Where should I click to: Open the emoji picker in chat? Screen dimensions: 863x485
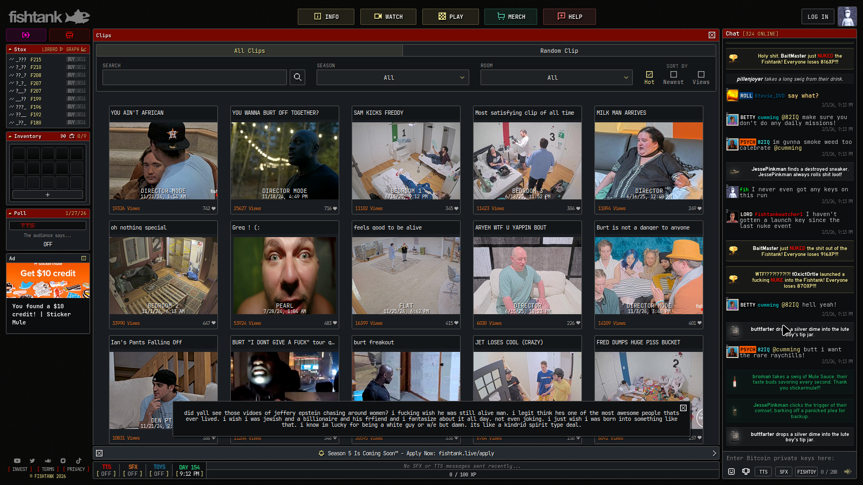click(x=731, y=472)
